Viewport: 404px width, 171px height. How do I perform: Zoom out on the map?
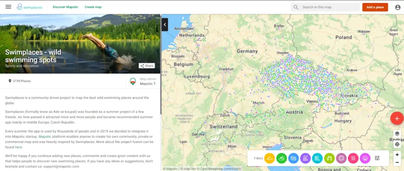tap(397, 162)
